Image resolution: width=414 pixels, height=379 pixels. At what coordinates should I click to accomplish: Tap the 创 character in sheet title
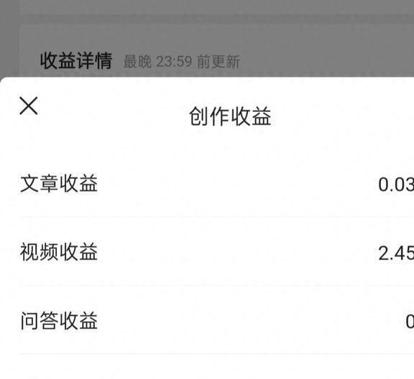[x=199, y=116]
